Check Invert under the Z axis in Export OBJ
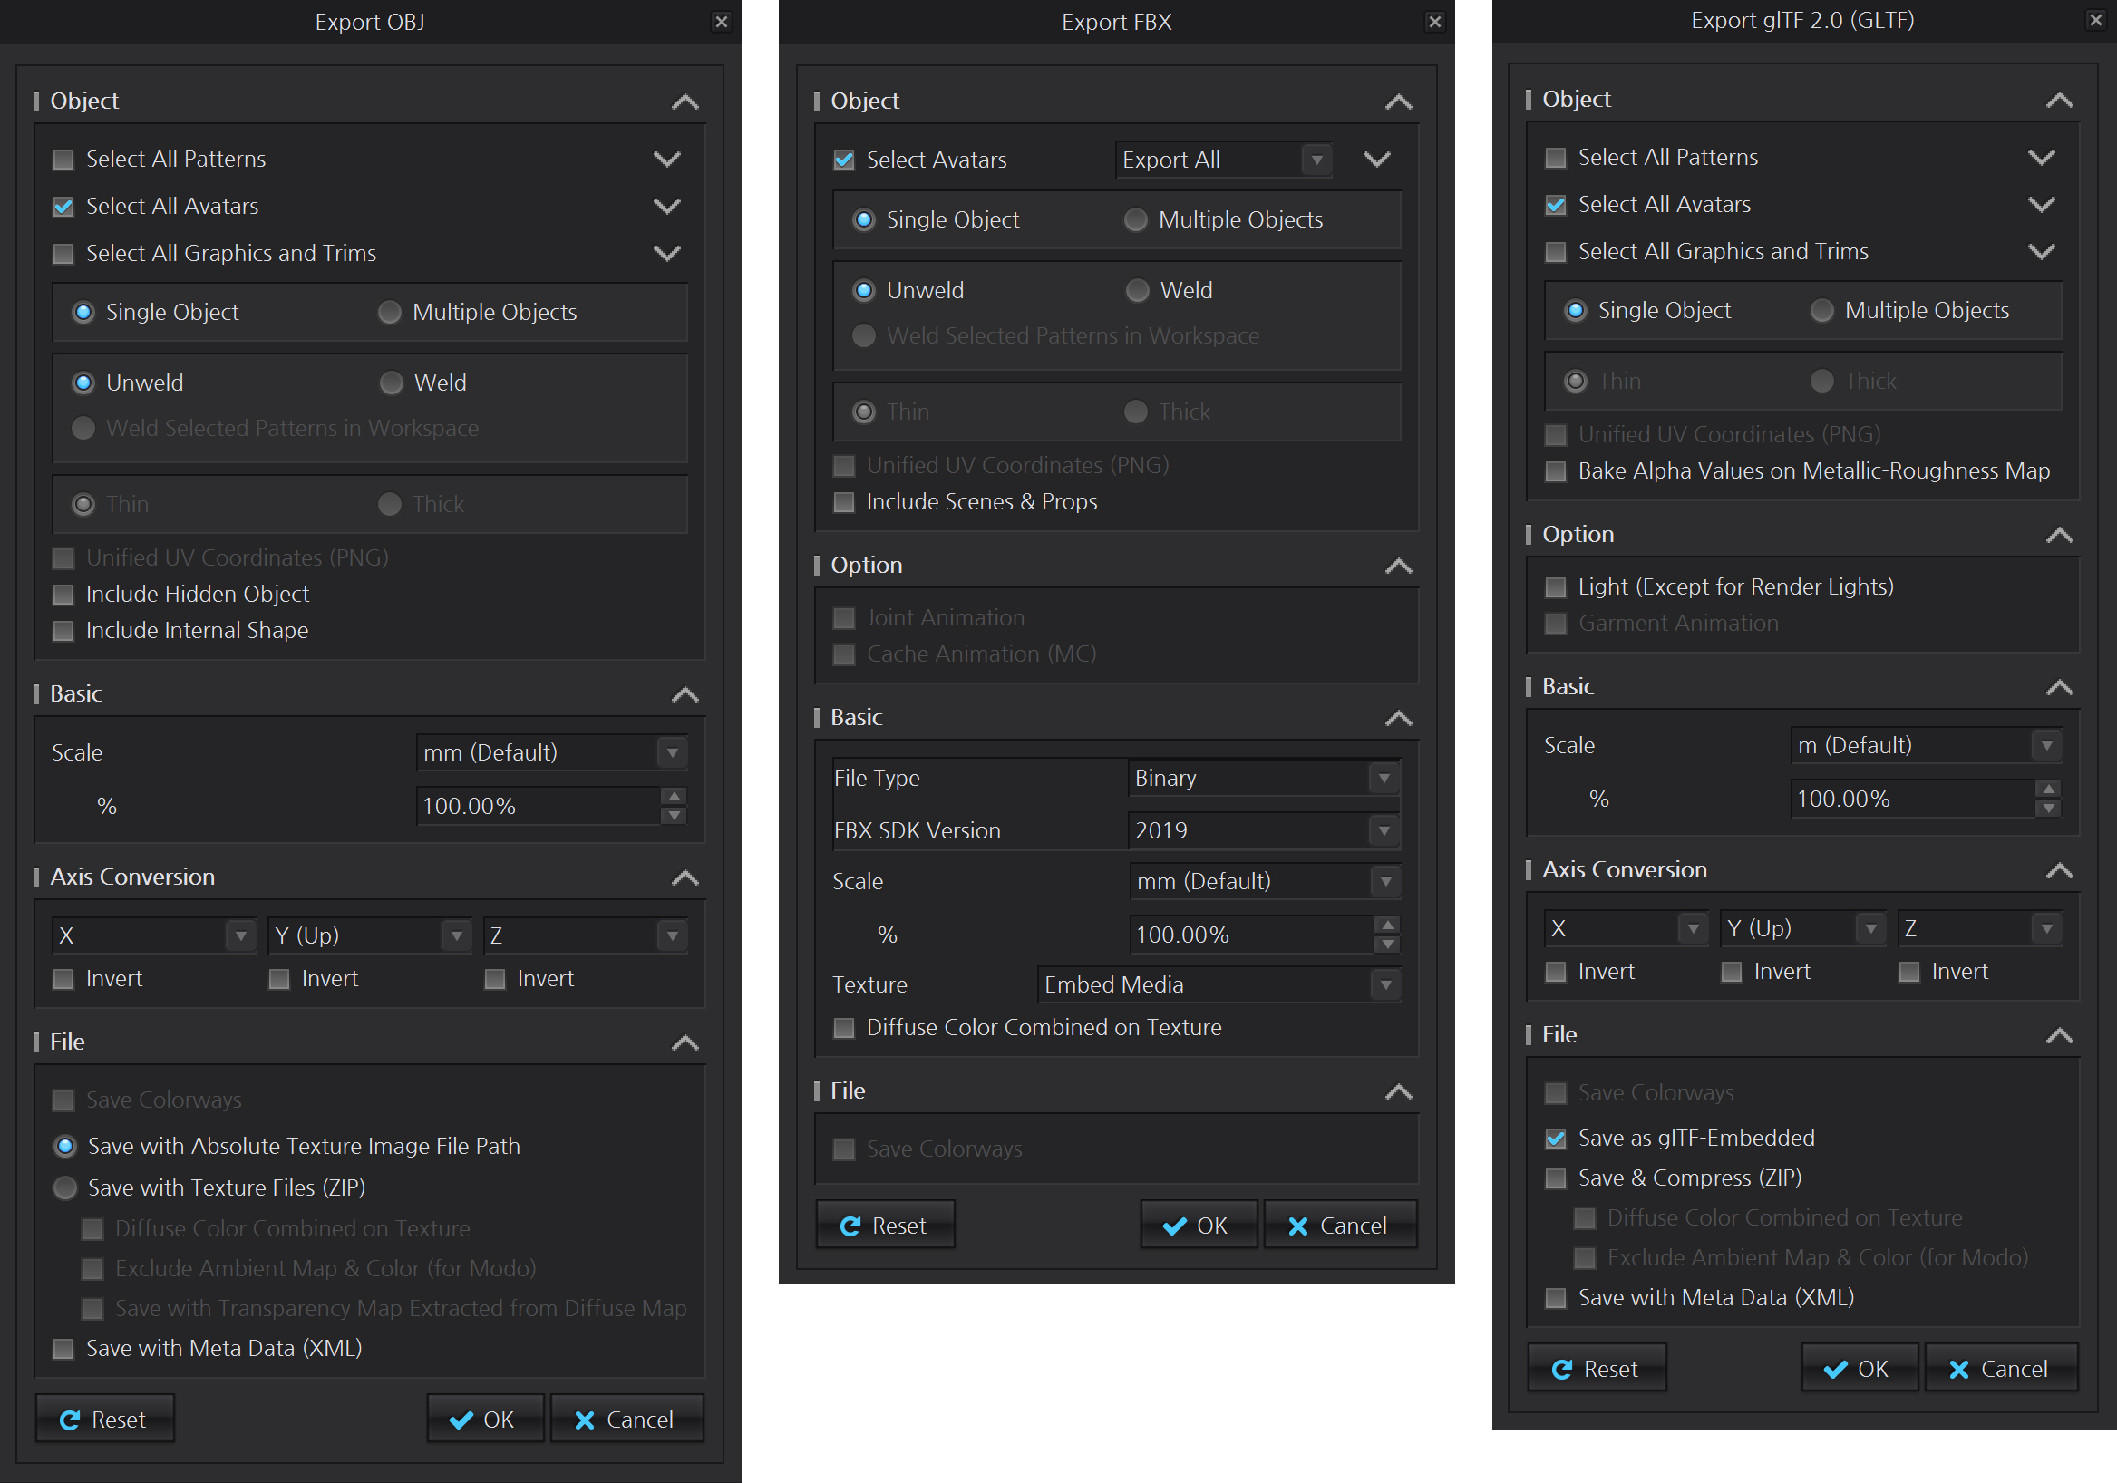 coord(495,979)
